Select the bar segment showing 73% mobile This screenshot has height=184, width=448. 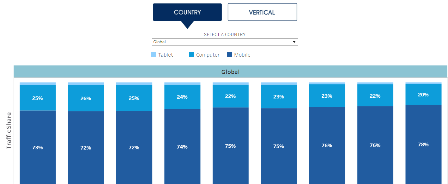click(x=38, y=147)
